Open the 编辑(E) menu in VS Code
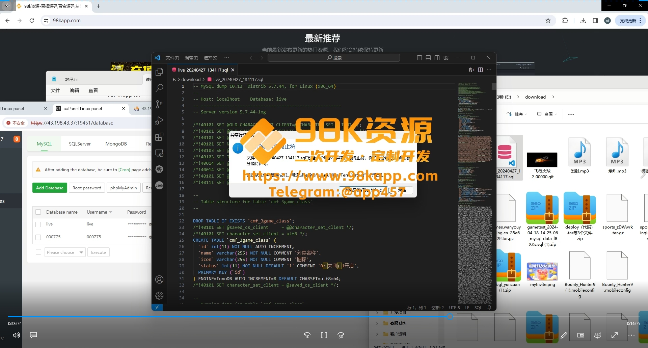This screenshot has width=648, height=348. (x=191, y=58)
